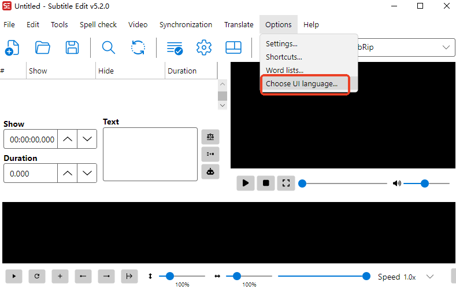Click the subtitle list scroll-up arrow
This screenshot has height=301, width=456.
pos(223,84)
